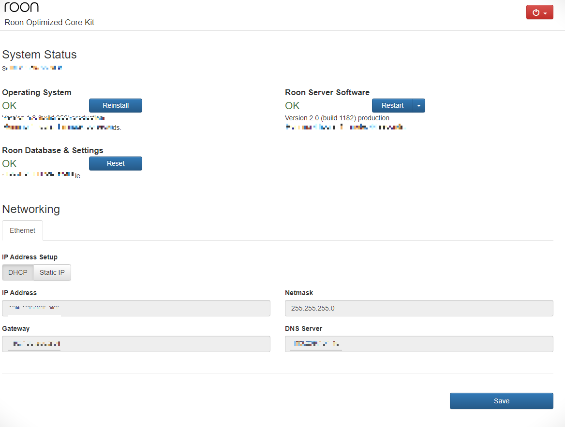Click the 'Netmask' label
Screen dimensions: 565x427
[x=299, y=293]
